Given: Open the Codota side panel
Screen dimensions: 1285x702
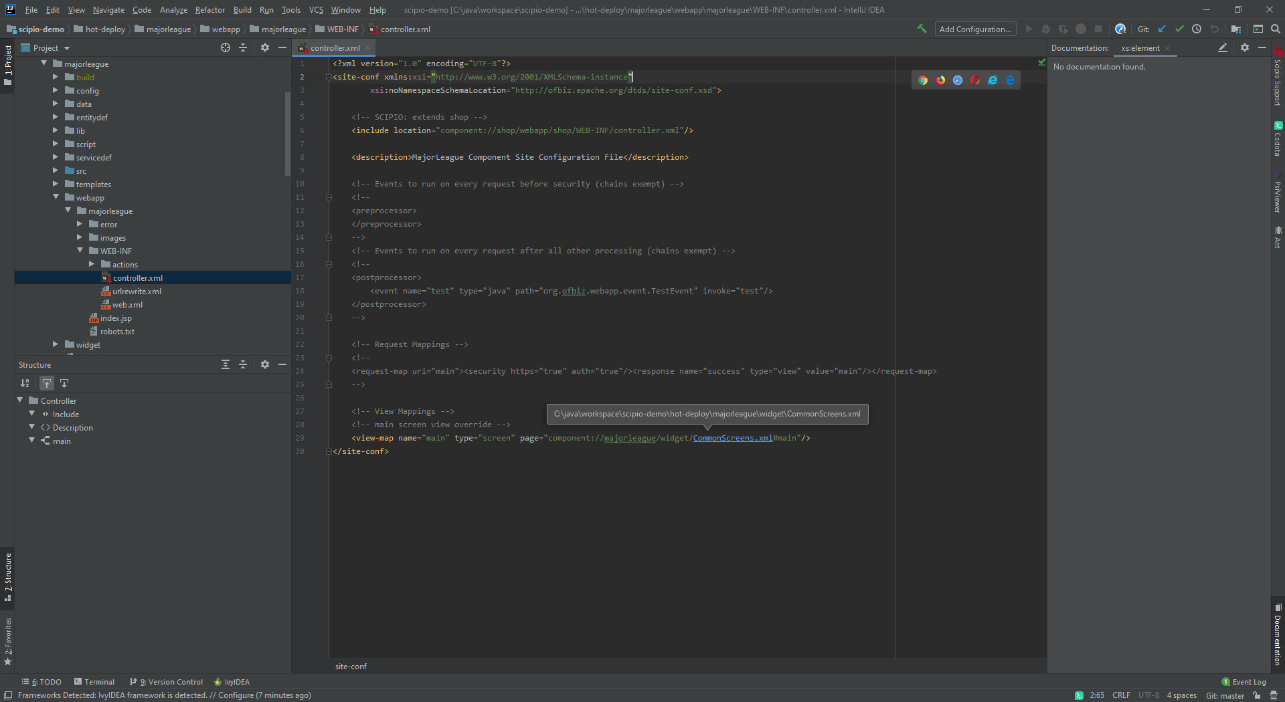Looking at the screenshot, I should click(1278, 139).
